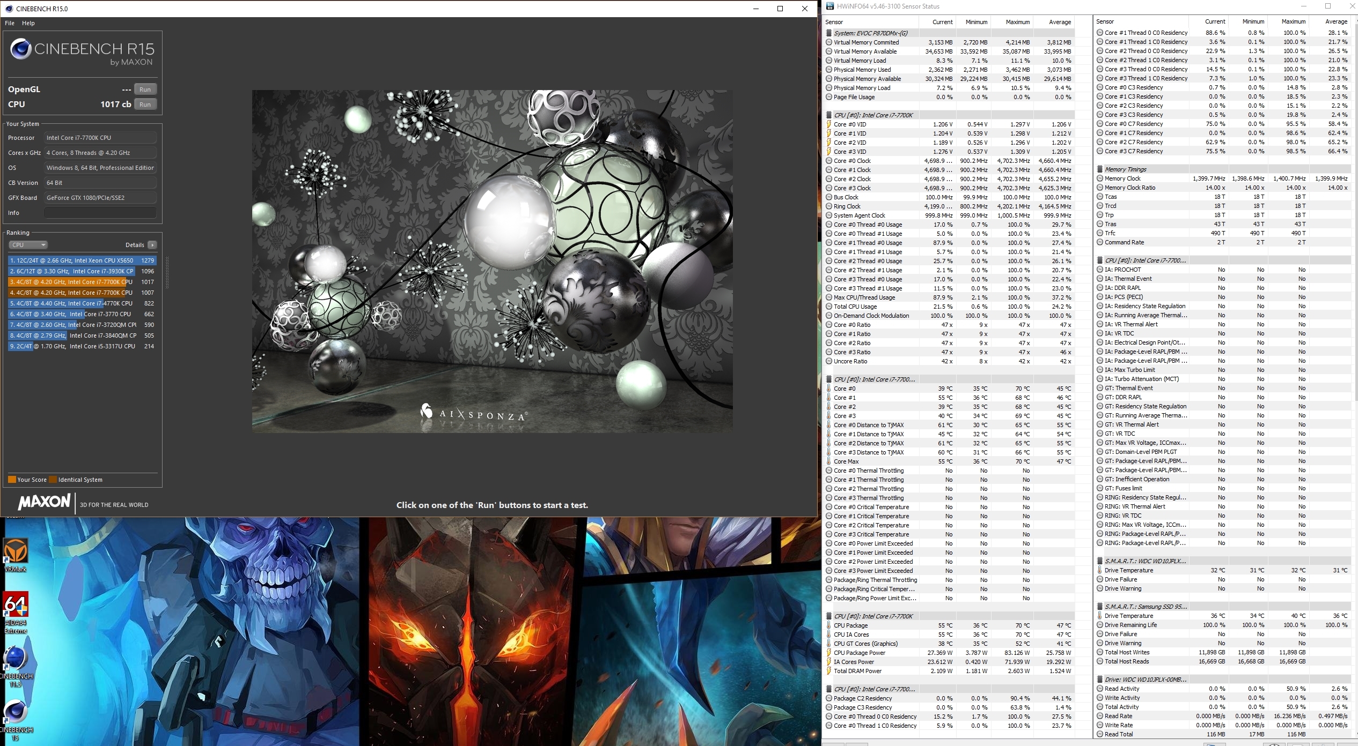Open the File menu in Cinebench
Image resolution: width=1358 pixels, height=746 pixels.
(10, 23)
